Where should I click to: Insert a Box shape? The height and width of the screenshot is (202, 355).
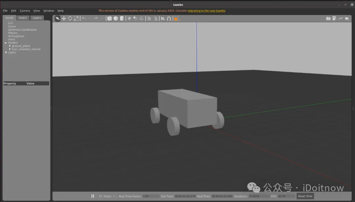point(109,18)
